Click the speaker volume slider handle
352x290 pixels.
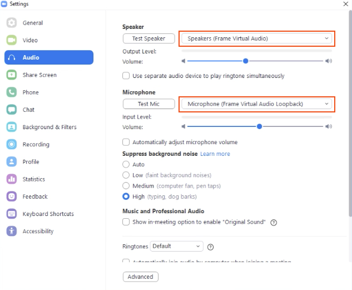(x=245, y=61)
